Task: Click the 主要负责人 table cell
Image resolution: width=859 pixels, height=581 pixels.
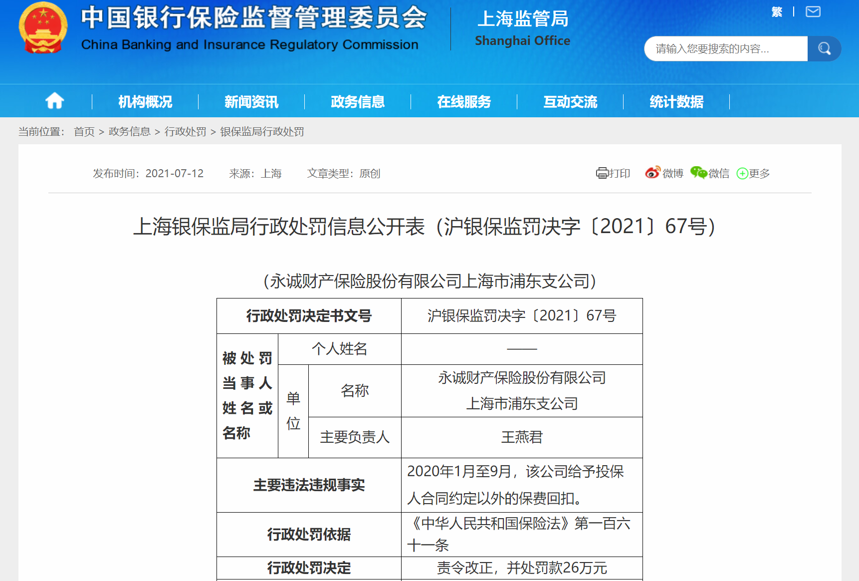Action: tap(355, 437)
